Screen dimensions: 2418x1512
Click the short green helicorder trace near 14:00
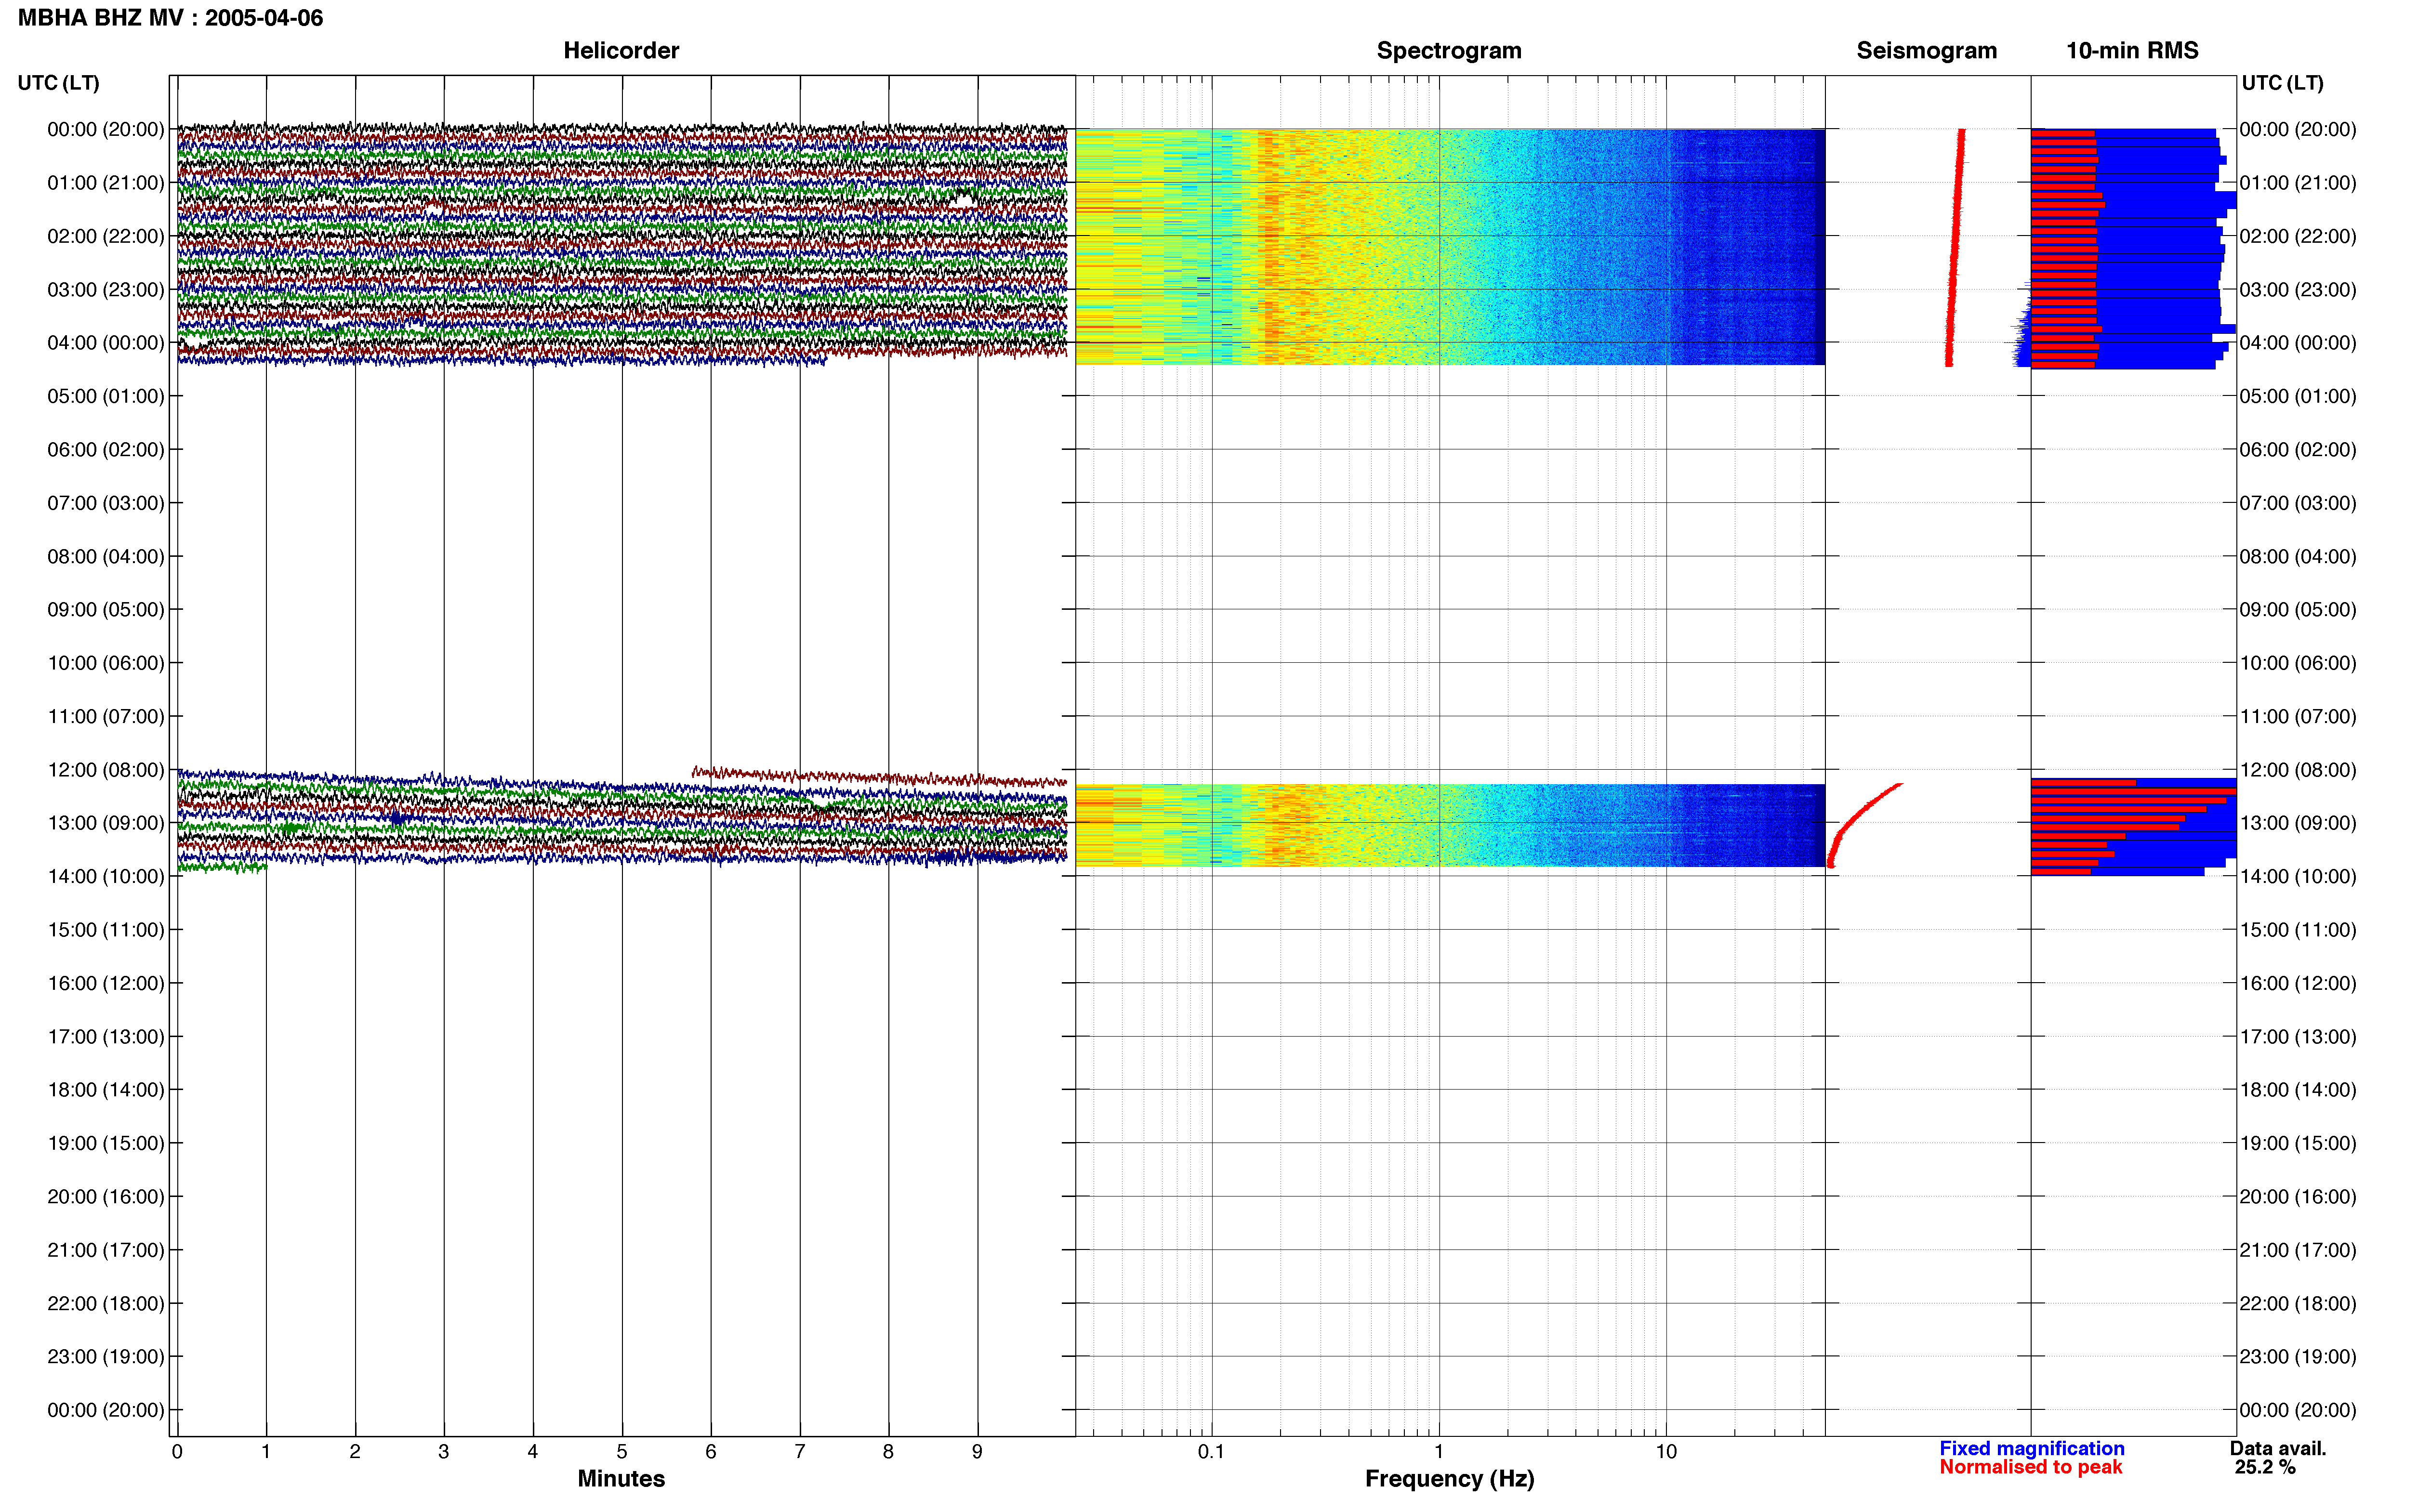pos(222,868)
